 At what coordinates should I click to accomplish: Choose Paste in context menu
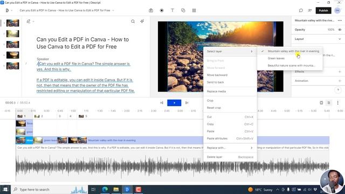click(x=230, y=131)
